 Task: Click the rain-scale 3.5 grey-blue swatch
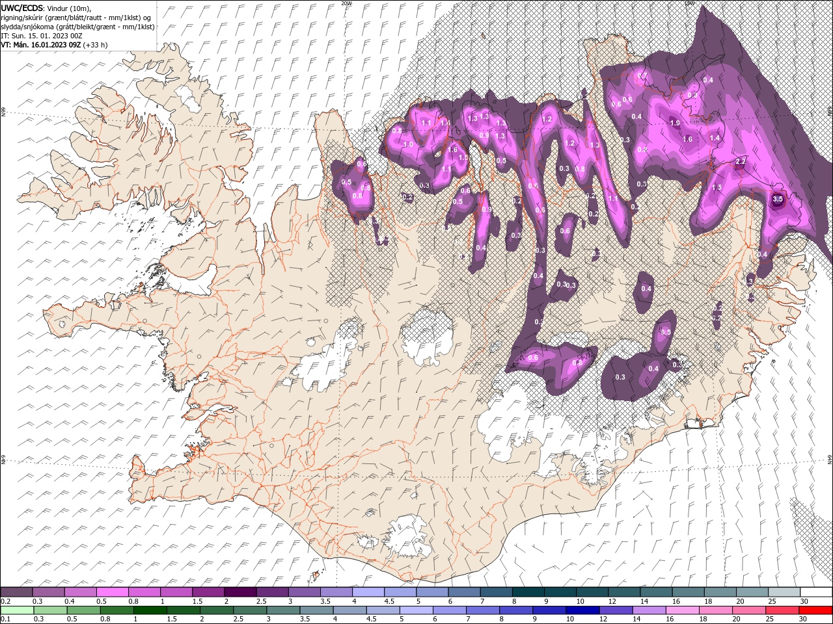point(316,610)
